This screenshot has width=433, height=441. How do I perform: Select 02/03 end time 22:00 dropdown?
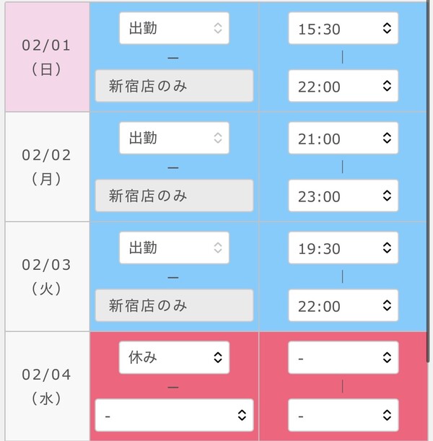pos(343,305)
